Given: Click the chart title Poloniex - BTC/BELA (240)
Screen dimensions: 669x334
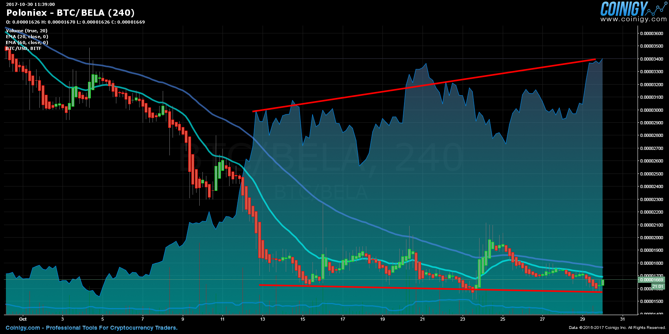Looking at the screenshot, I should pyautogui.click(x=70, y=13).
